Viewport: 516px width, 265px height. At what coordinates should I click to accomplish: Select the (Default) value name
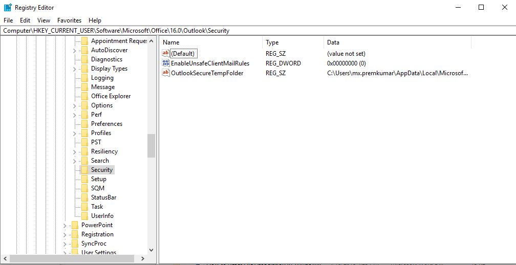[183, 54]
